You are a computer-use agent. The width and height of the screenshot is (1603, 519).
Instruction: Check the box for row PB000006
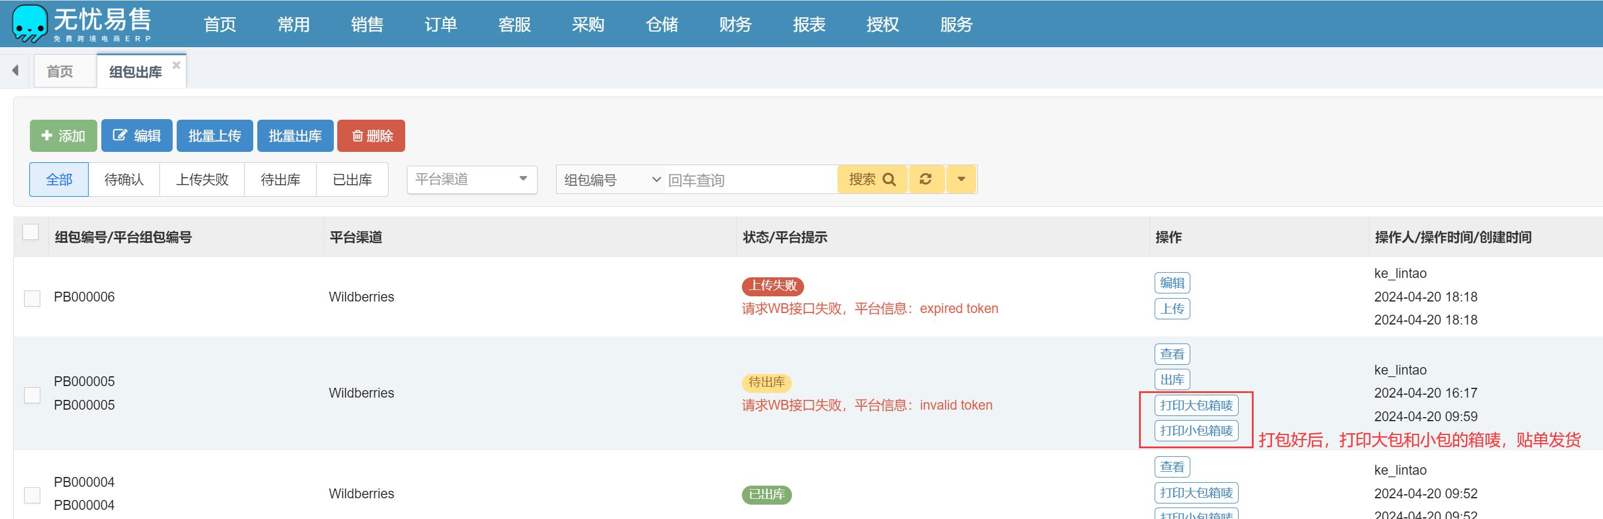tap(32, 298)
